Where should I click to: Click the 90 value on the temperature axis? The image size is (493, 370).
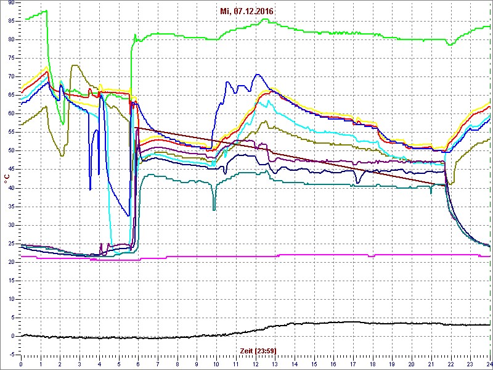pyautogui.click(x=11, y=3)
